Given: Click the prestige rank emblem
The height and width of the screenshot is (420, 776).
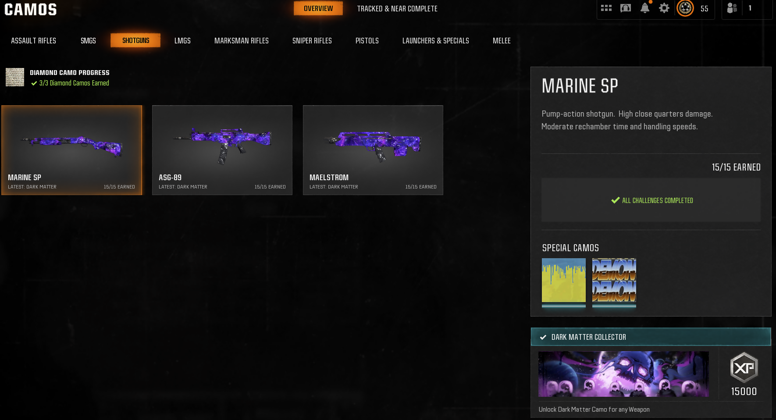Looking at the screenshot, I should point(685,8).
